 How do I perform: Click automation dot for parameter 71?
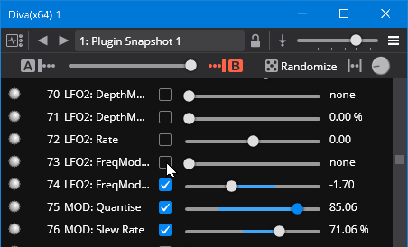(14, 116)
